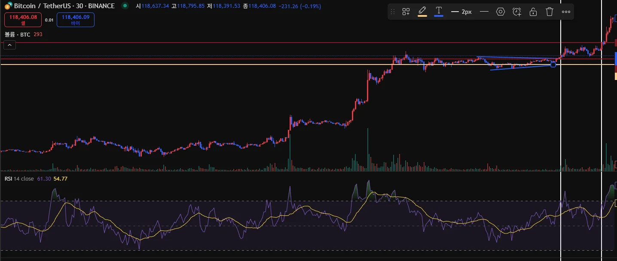The width and height of the screenshot is (617, 261).
Task: Toggle the drawing lock icon
Action: (533, 12)
